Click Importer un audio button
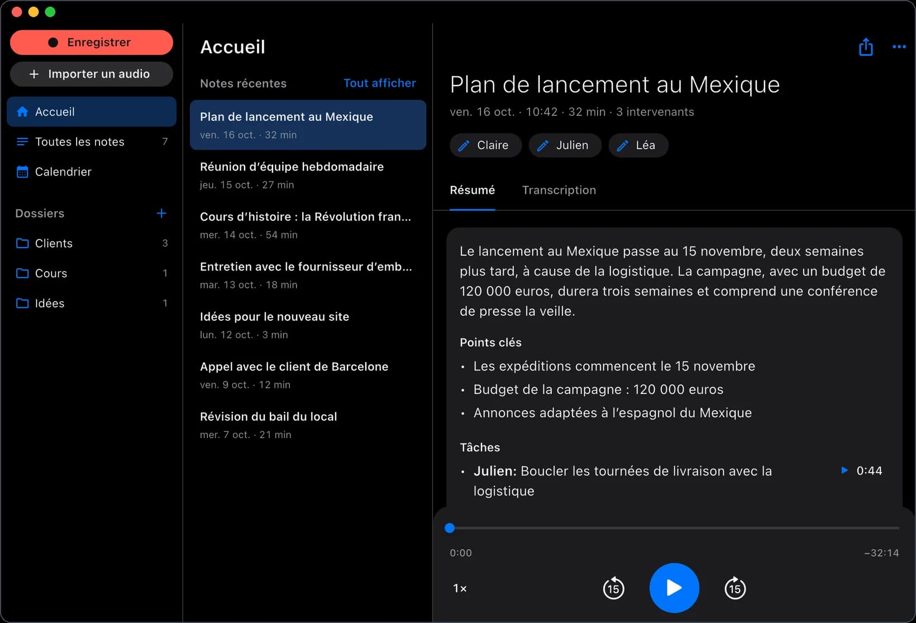 pos(92,74)
